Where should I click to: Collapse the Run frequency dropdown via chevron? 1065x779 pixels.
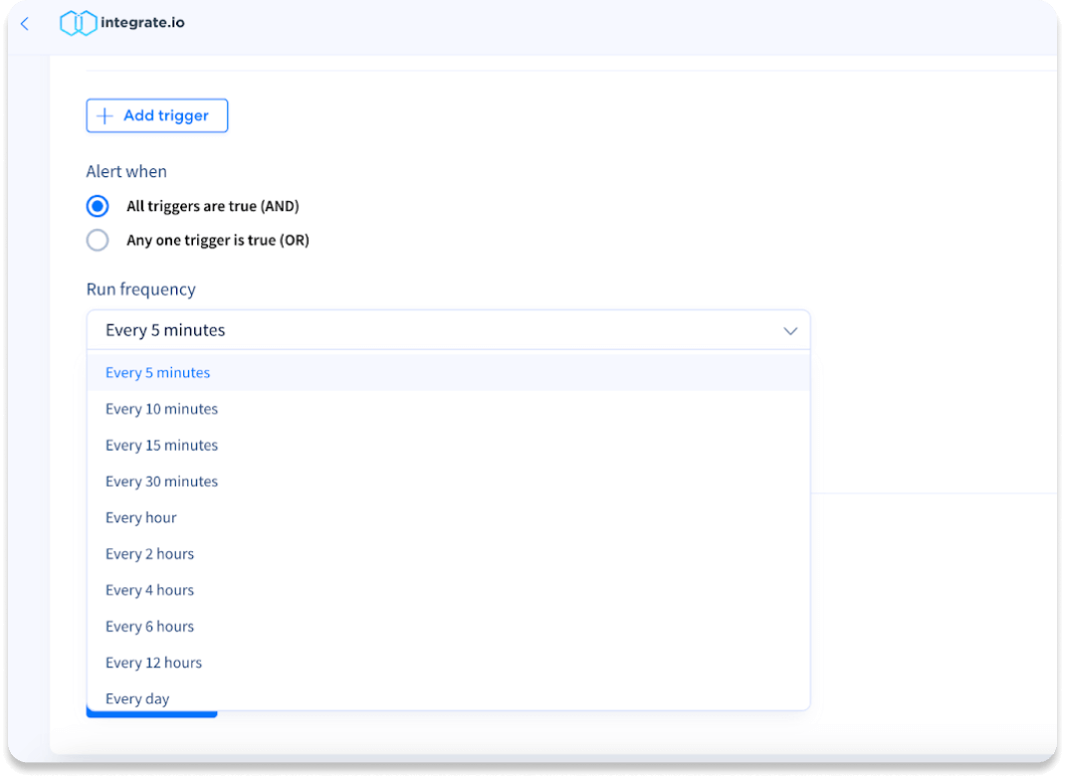point(790,330)
